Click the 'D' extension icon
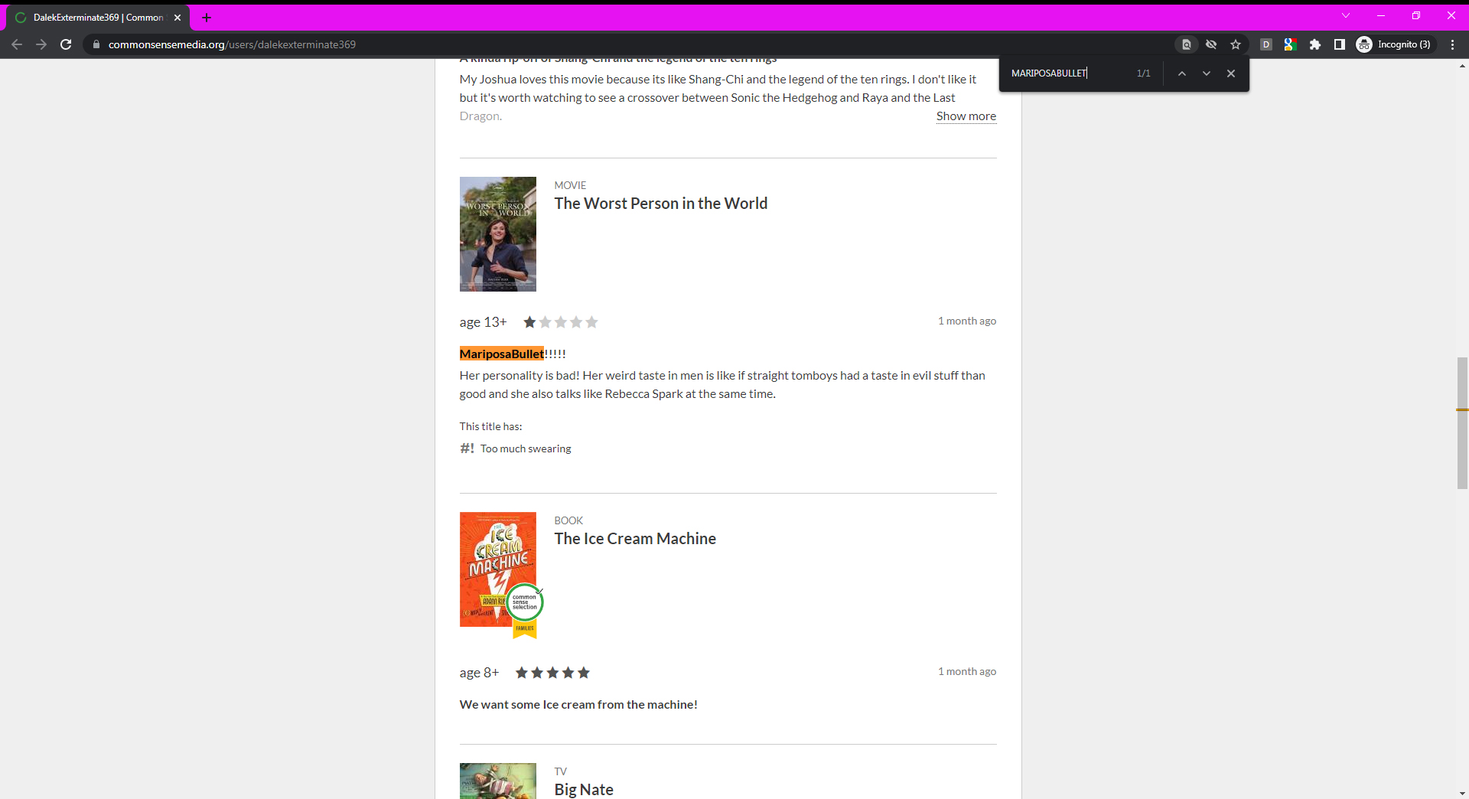The width and height of the screenshot is (1469, 799). point(1266,44)
